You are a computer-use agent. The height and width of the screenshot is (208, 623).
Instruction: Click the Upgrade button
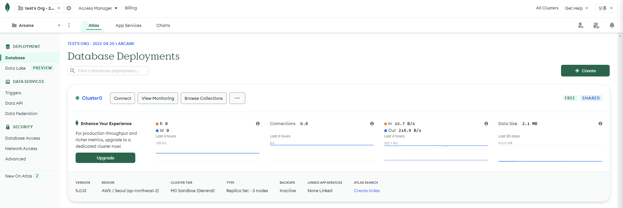pyautogui.click(x=105, y=158)
